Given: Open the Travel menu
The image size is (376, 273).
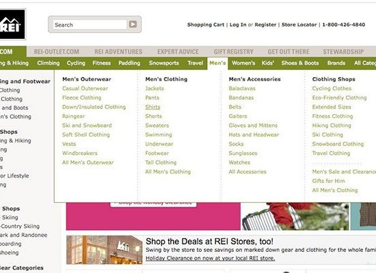Looking at the screenshot, I should (x=196, y=63).
